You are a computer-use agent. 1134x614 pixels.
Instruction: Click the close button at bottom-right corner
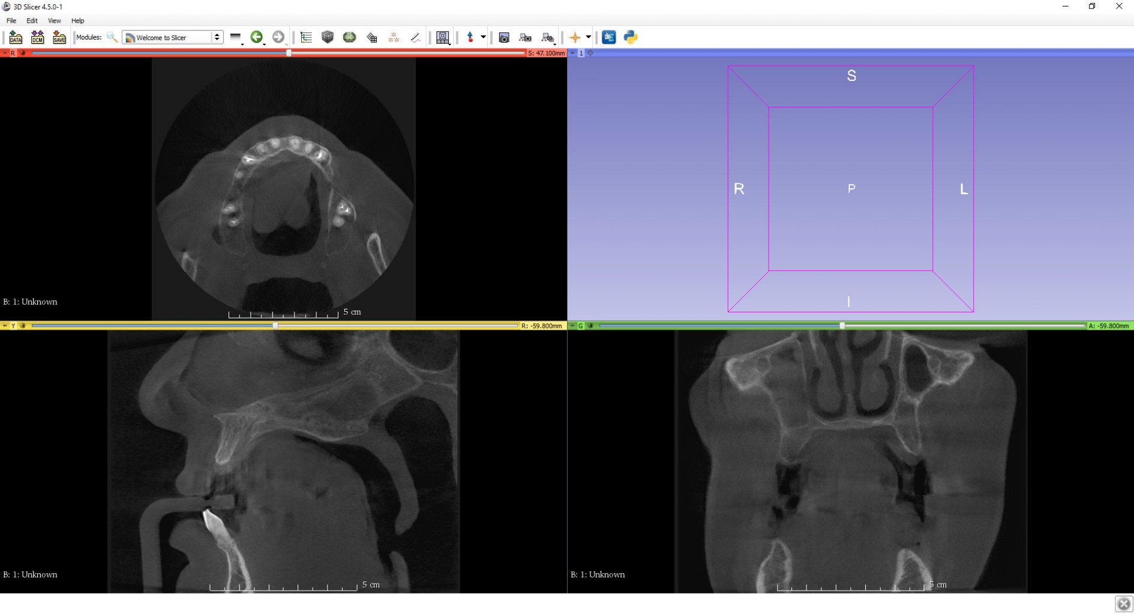click(x=1124, y=604)
